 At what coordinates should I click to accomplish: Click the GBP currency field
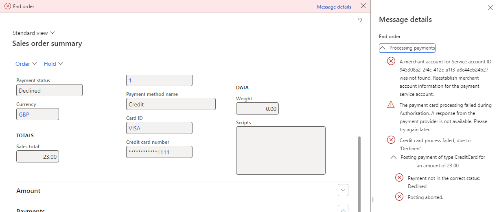pos(37,114)
